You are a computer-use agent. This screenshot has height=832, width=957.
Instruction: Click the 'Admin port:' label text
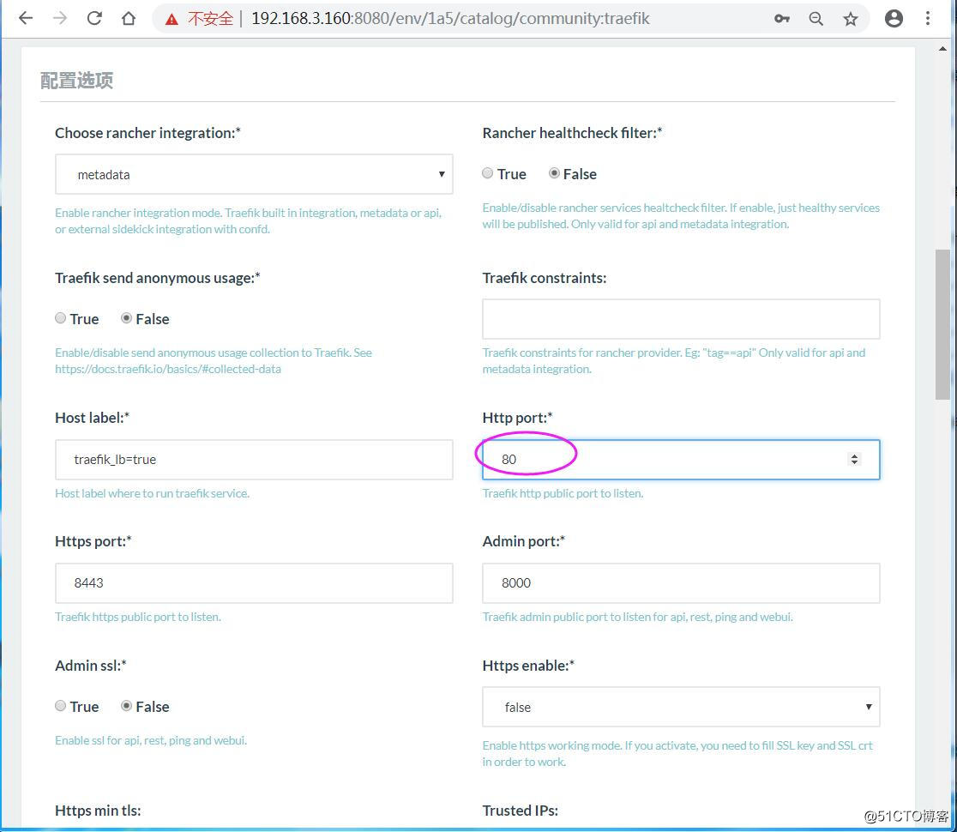pyautogui.click(x=524, y=541)
